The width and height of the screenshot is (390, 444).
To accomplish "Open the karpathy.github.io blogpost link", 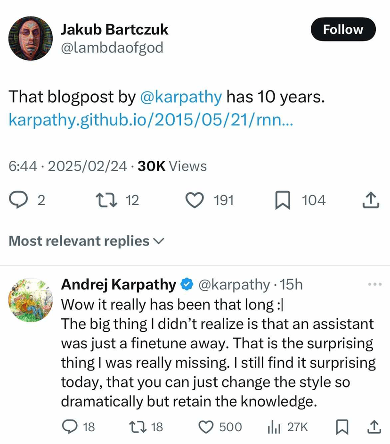I will [x=150, y=120].
